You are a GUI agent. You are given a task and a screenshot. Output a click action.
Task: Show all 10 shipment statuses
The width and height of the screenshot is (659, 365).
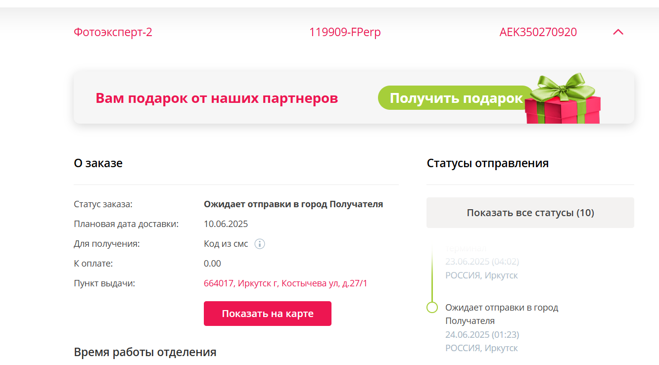pos(530,213)
